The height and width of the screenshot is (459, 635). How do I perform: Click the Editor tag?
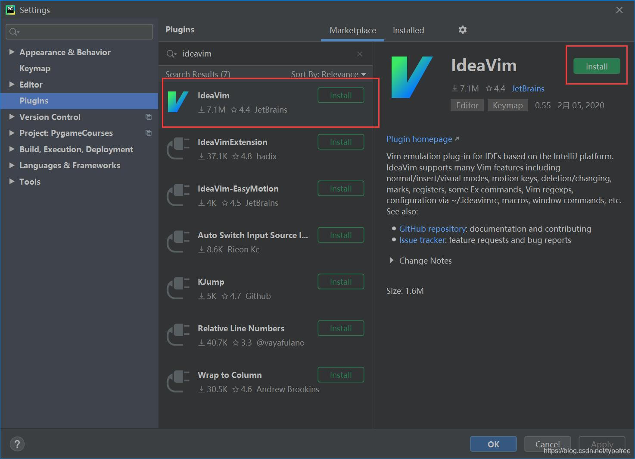pos(467,105)
